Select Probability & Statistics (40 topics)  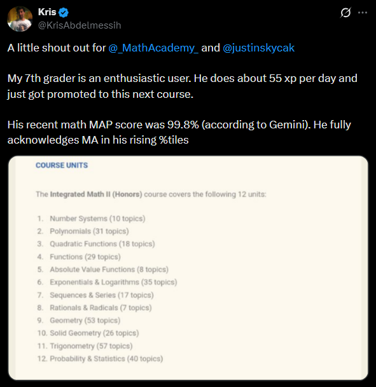coord(106,359)
